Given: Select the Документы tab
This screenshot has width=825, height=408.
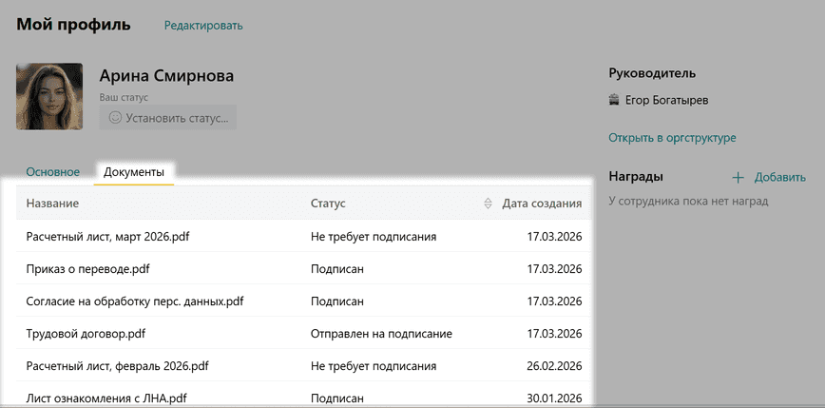Looking at the screenshot, I should pos(133,172).
